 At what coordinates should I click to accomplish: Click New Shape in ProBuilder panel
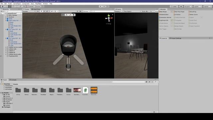[163, 12]
